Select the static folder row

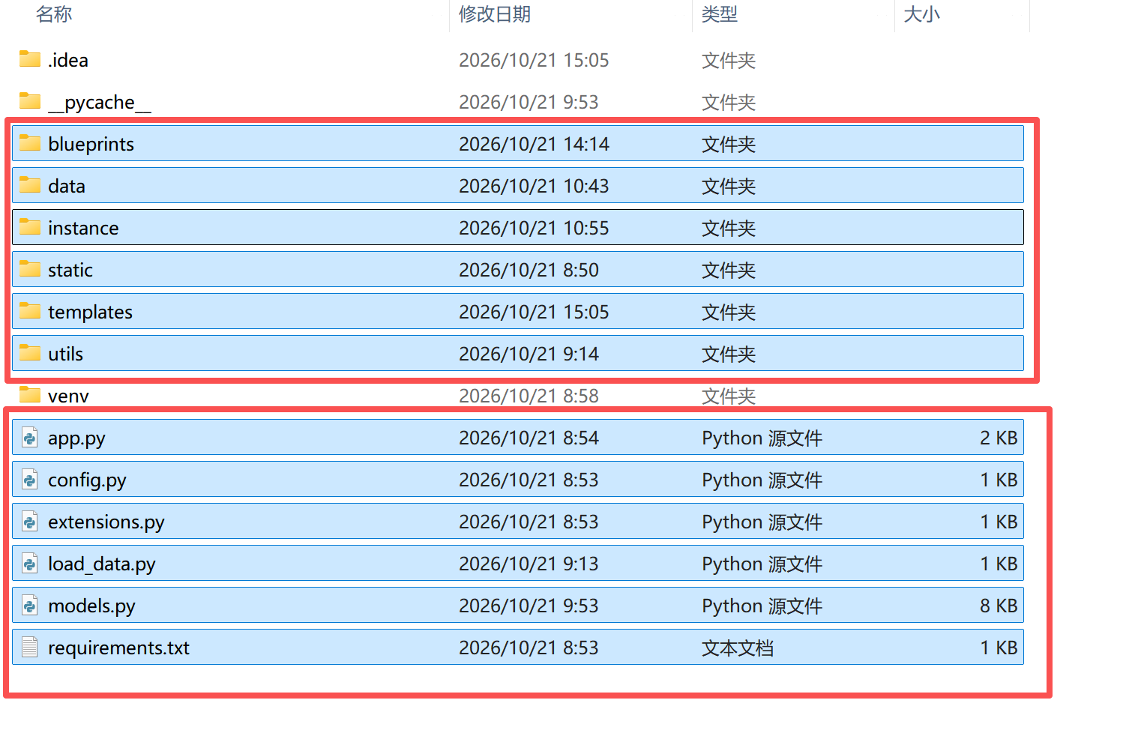[518, 269]
